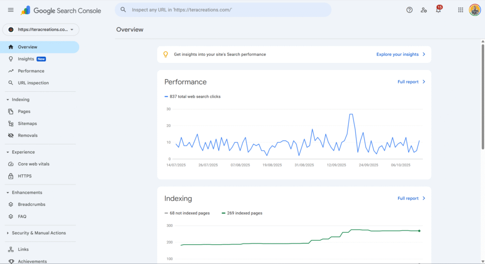Open the notifications bell with 15 badge
The height and width of the screenshot is (264, 485).
click(x=438, y=9)
